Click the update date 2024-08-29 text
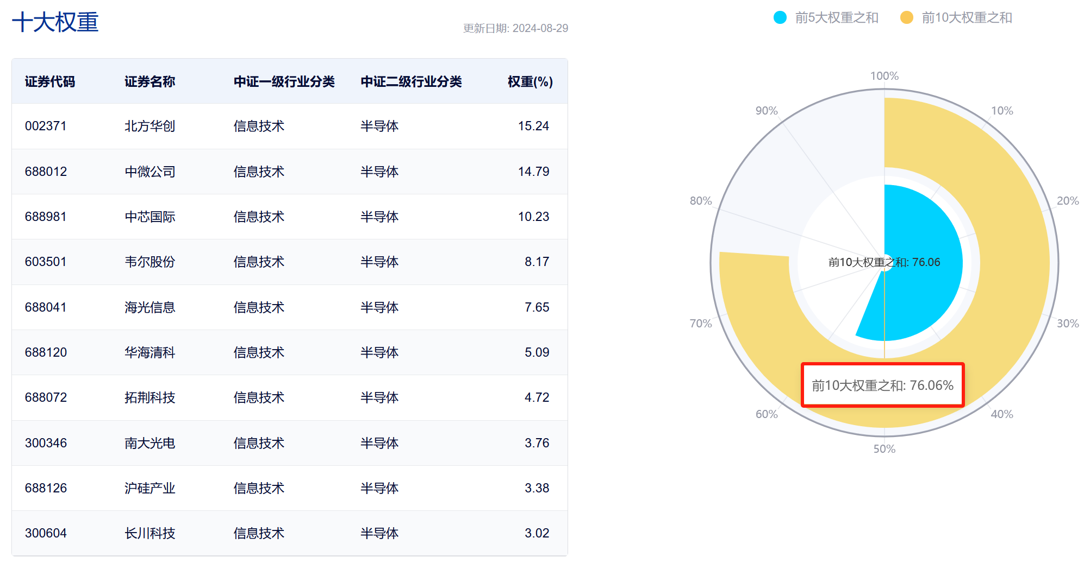 coord(515,28)
